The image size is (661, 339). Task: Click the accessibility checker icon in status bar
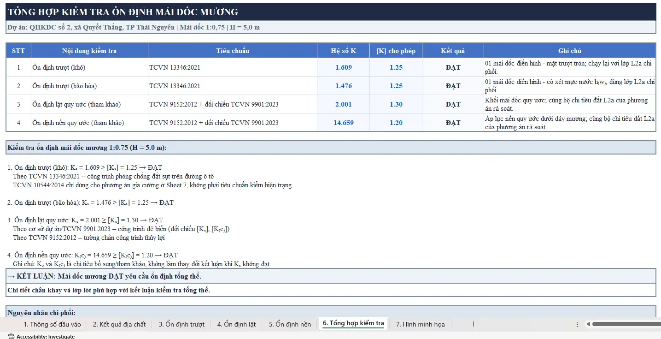pyautogui.click(x=11, y=336)
